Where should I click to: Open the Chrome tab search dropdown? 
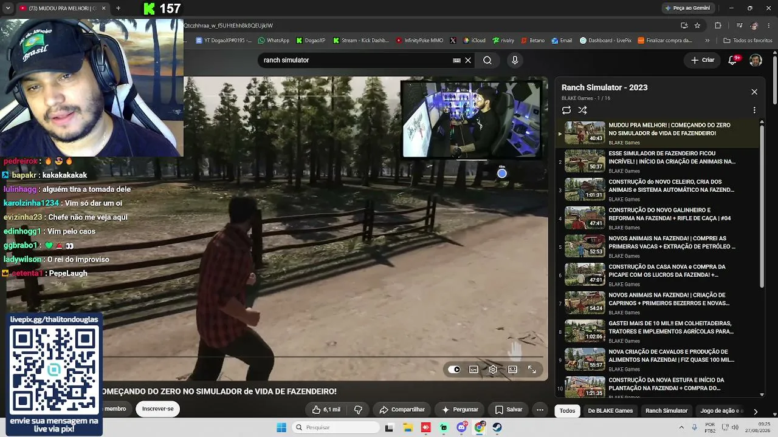(8, 8)
